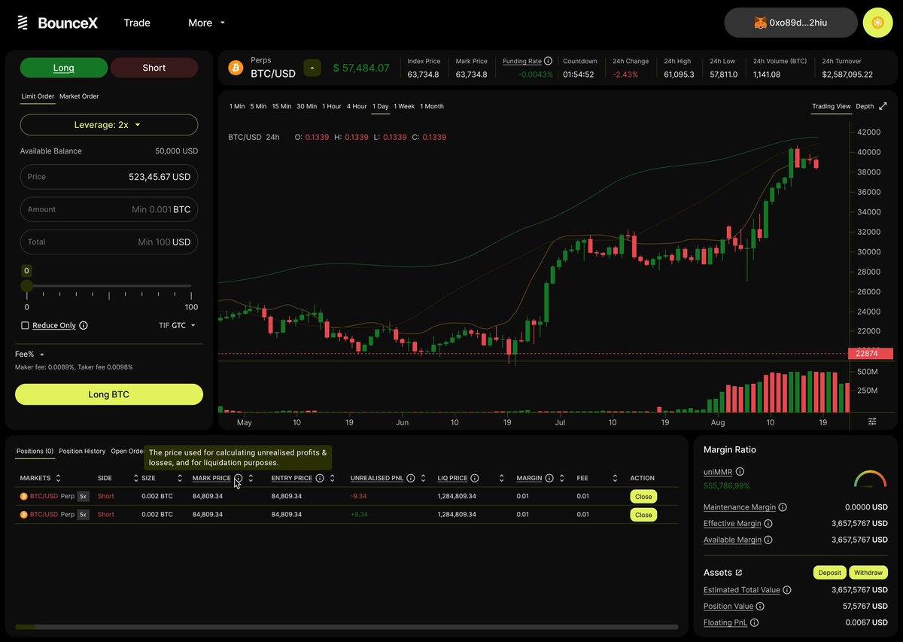Click info icon beside Reduce Only
Viewport: 903px width, 642px height.
pyautogui.click(x=84, y=325)
